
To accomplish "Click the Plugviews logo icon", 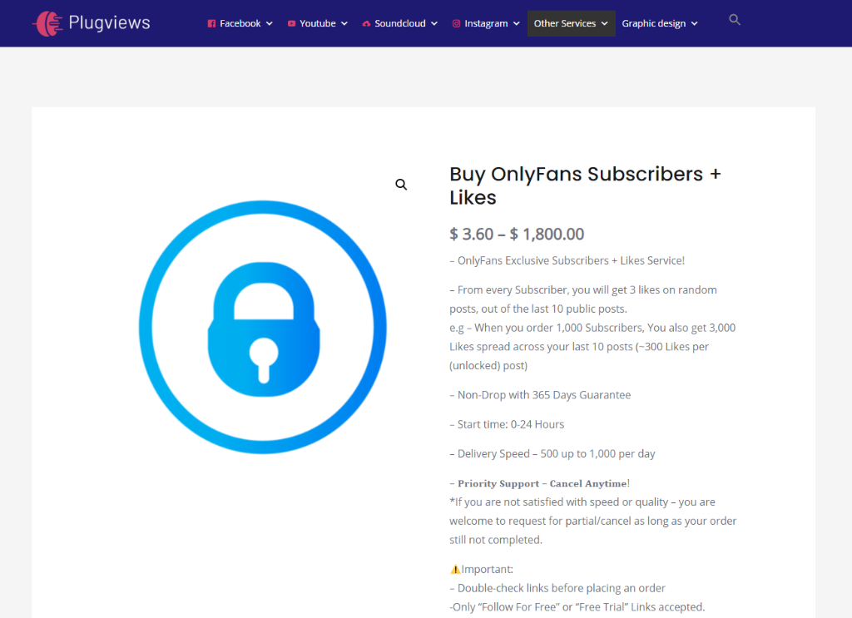I will tap(47, 23).
